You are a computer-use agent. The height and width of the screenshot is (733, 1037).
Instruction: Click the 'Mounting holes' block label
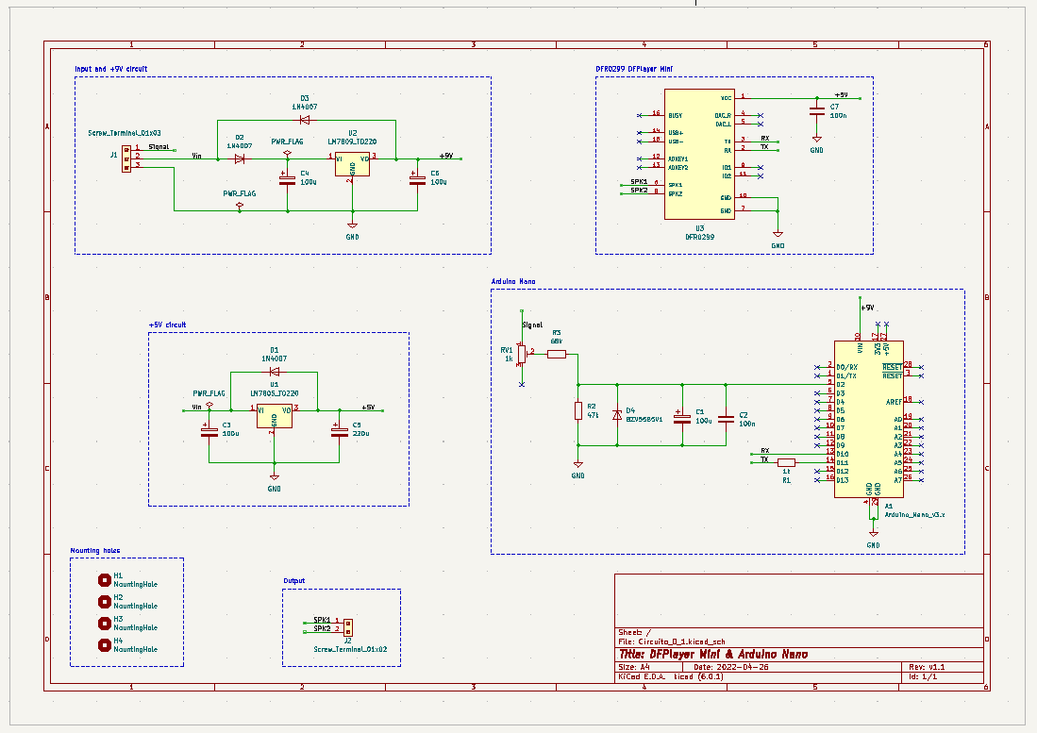coord(95,551)
